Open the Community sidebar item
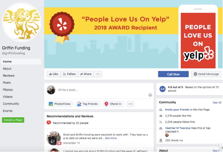The image size is (223, 152). click(x=11, y=104)
